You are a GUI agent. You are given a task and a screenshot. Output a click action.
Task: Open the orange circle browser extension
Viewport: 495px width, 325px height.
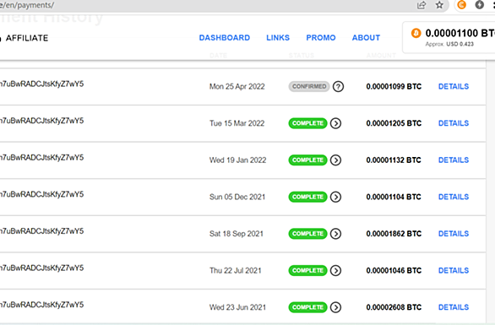coord(461,5)
